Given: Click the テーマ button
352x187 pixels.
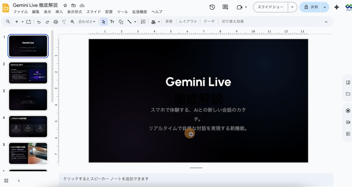Looking at the screenshot, I should coord(209,21).
